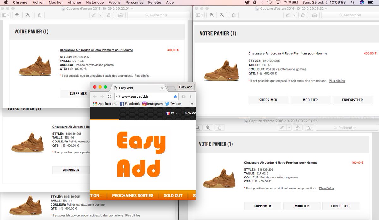Click SUPPRIMER in the EU 45 cart window

[x=268, y=100]
